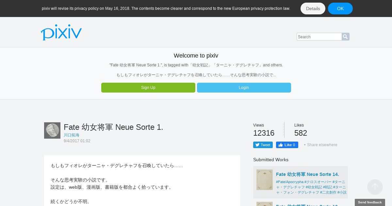The height and width of the screenshot is (206, 392).
Task: Click inside the Search input field
Action: 319,37
